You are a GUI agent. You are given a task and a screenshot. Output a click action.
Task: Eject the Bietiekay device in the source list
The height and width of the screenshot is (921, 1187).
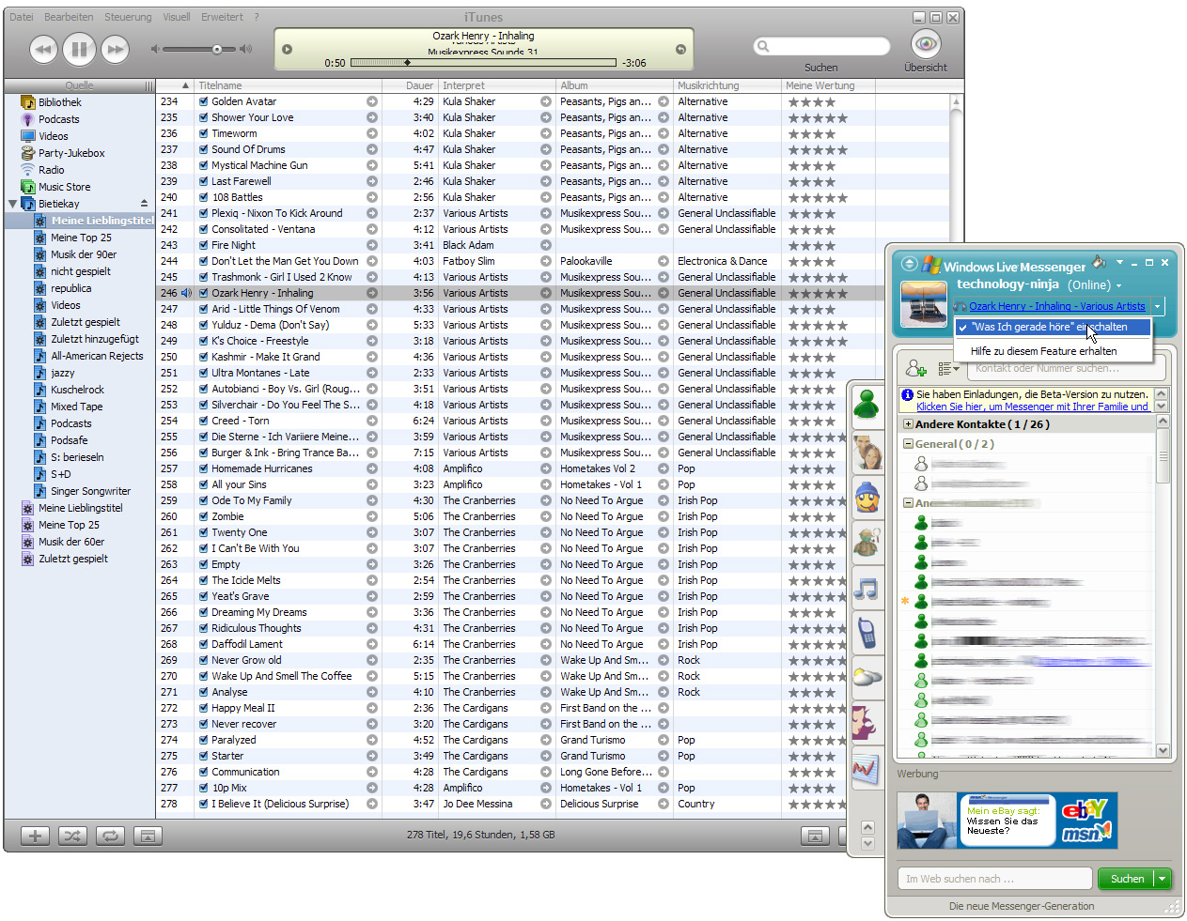144,204
